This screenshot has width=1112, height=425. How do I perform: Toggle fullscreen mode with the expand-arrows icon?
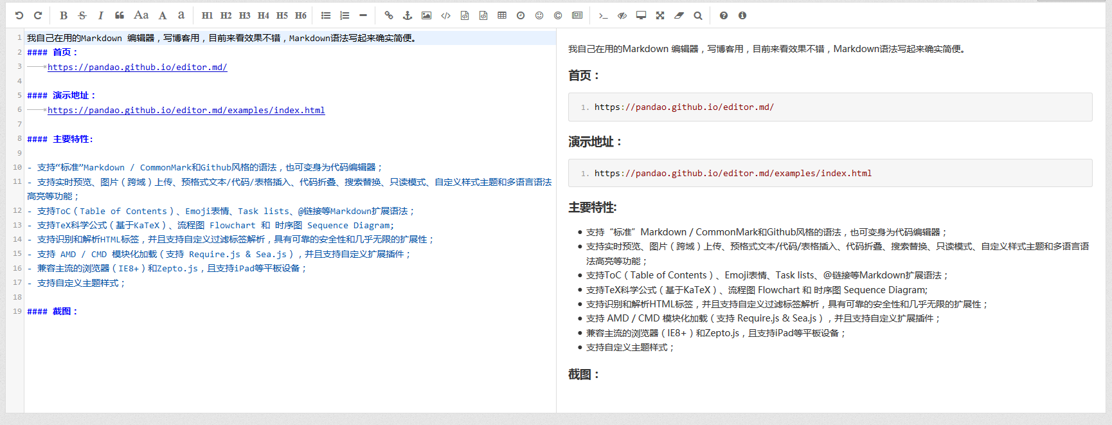click(x=660, y=15)
